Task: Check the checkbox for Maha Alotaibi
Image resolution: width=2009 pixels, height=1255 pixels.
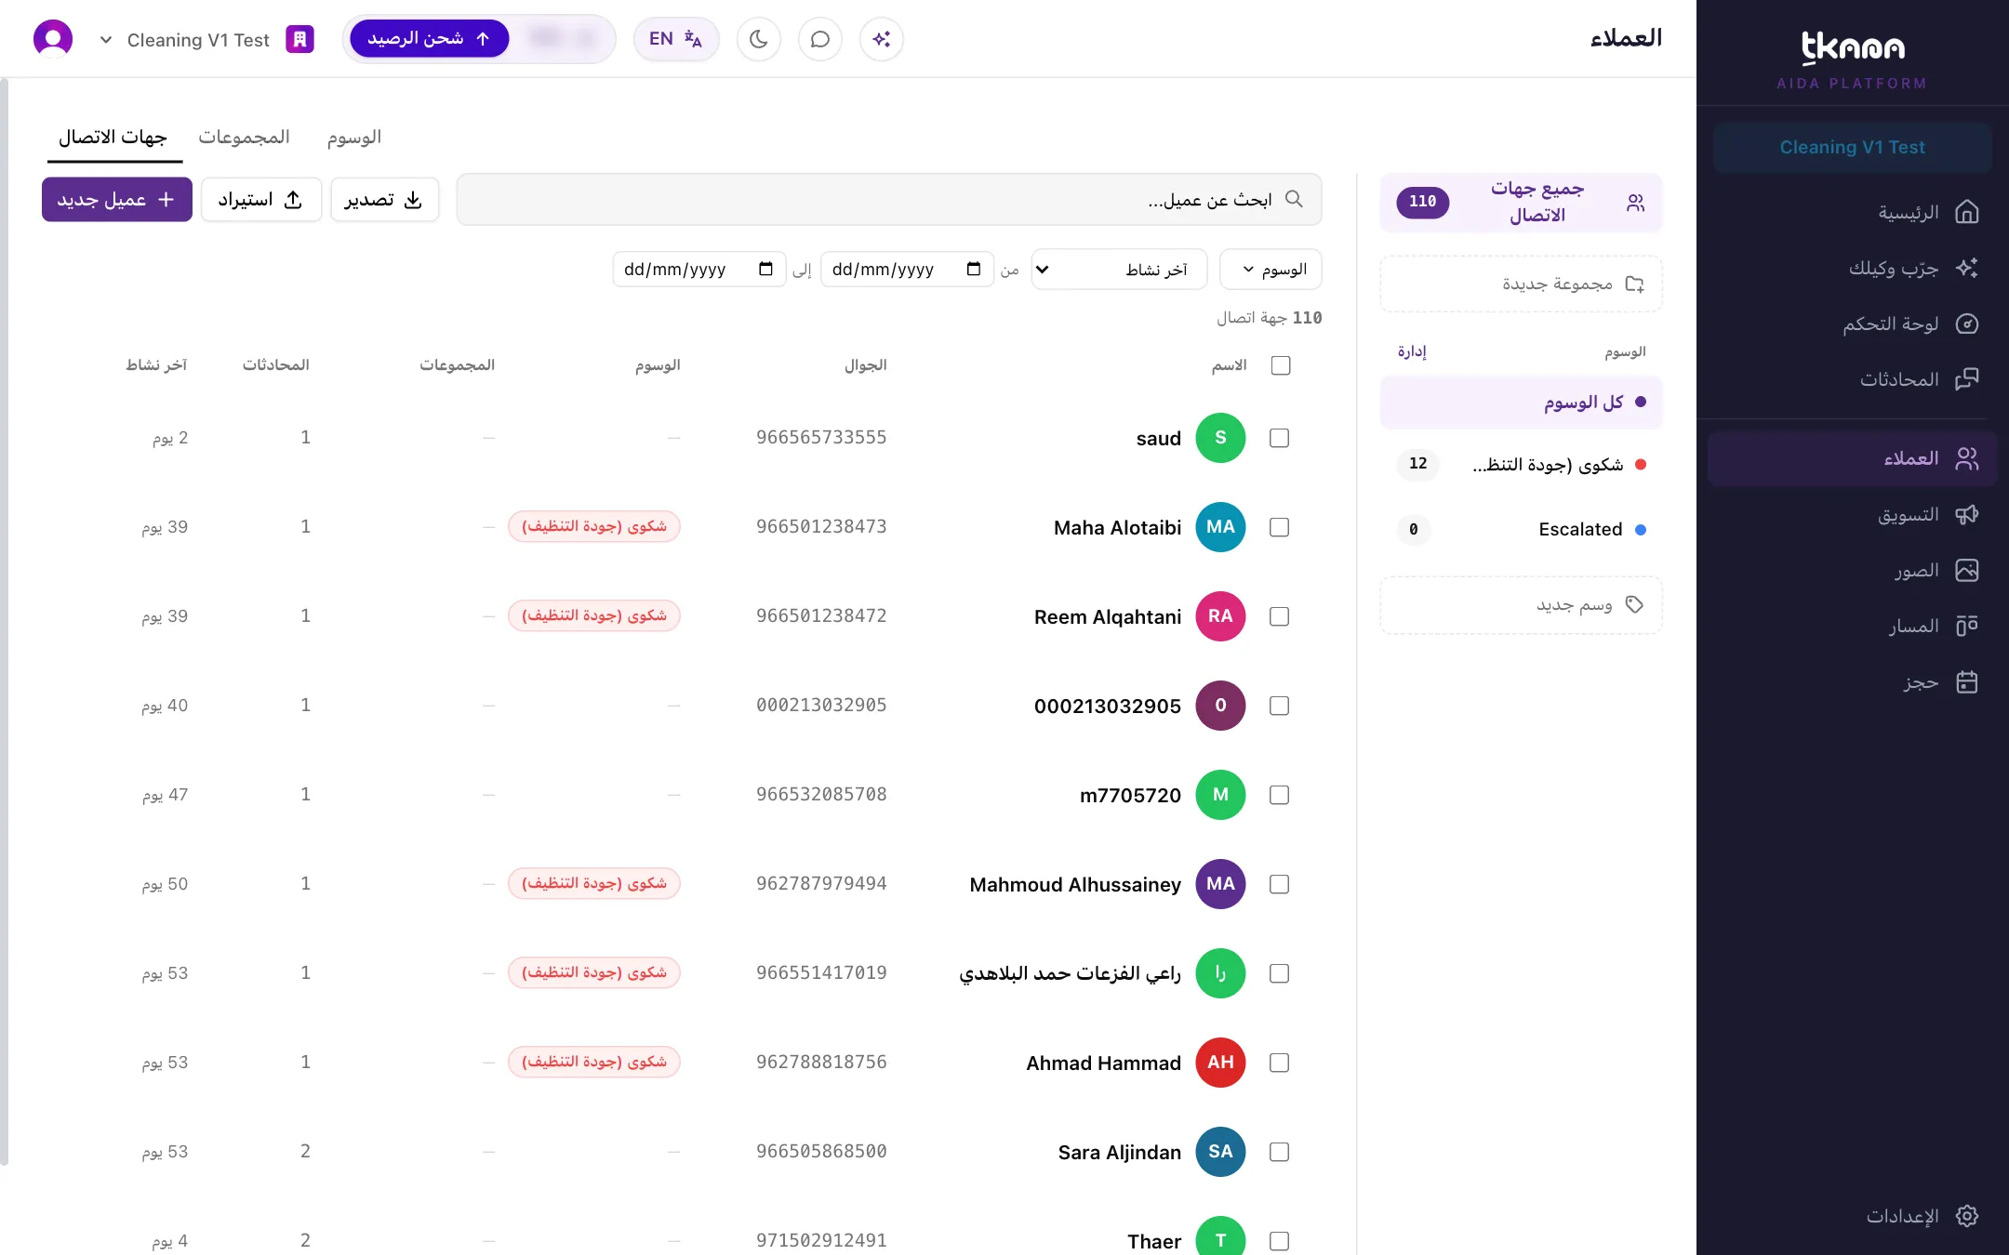Action: click(1280, 527)
